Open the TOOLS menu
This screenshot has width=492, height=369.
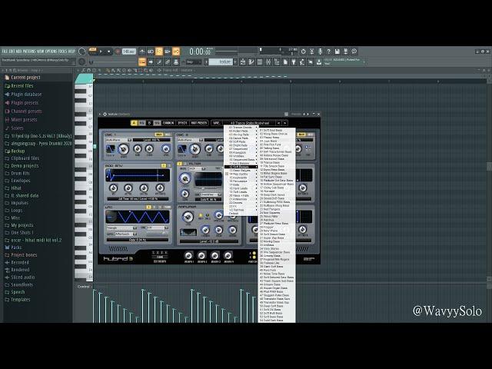click(63, 52)
